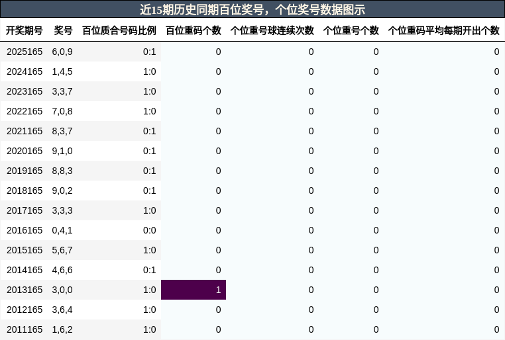505x340 pixels.
Task: Click 个位重号球连续次数 value in row 2013165
Action: (x=311, y=290)
